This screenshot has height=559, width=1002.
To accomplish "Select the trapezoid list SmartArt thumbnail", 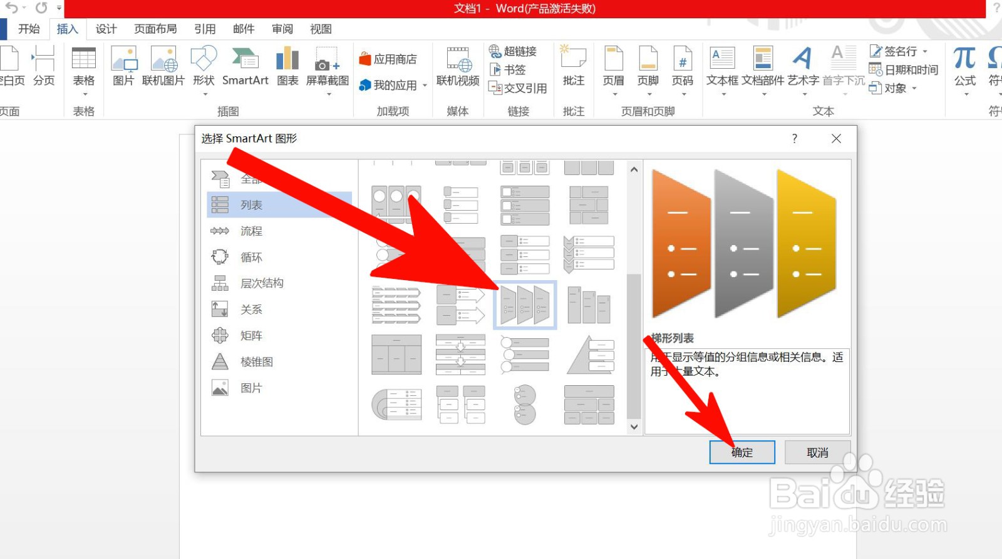I will coord(525,305).
